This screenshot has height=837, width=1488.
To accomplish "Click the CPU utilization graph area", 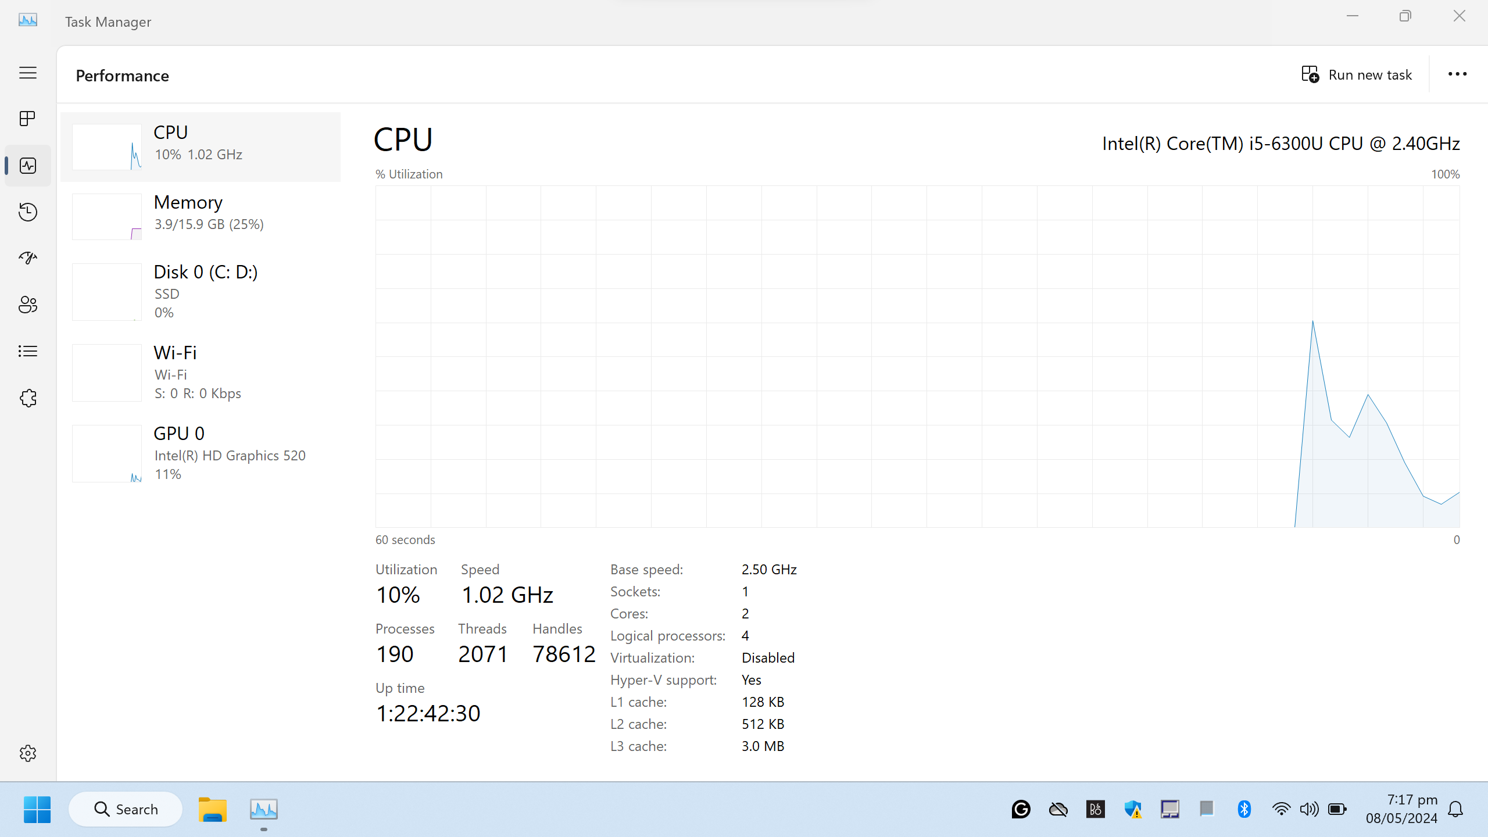I will coord(917,356).
